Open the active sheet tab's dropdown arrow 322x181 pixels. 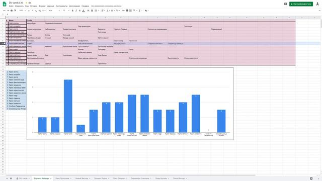tap(51, 178)
